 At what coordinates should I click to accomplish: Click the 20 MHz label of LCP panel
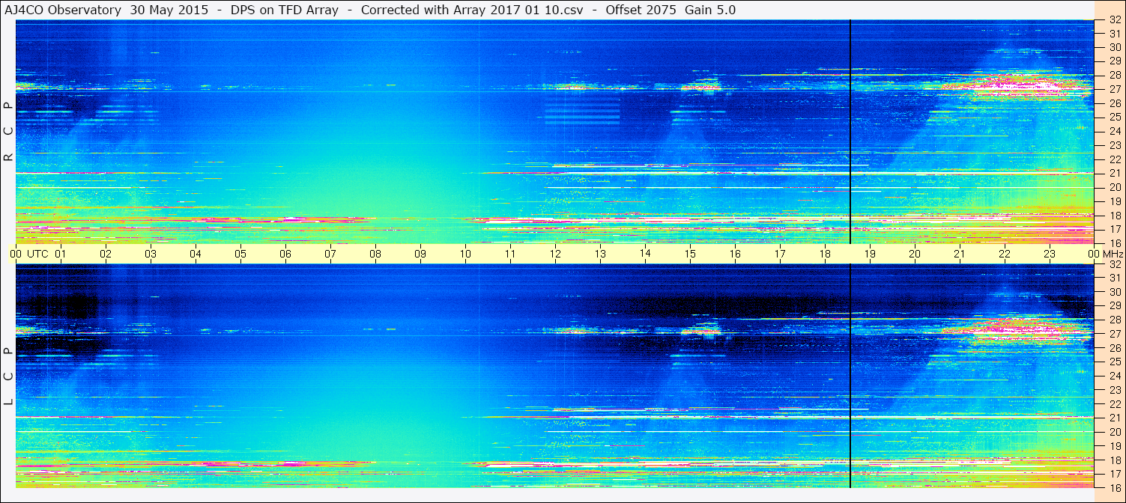click(x=1114, y=432)
